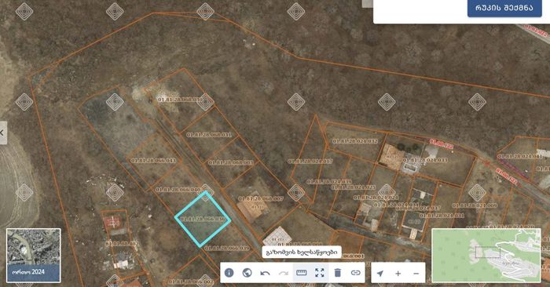Zoom in with the plus button
Image resolution: width=550 pixels, height=287 pixels.
(398, 274)
